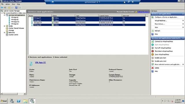Click the Online status icon for VM-App2-01
This screenshot has height=104, width=185.
pos(53,23)
